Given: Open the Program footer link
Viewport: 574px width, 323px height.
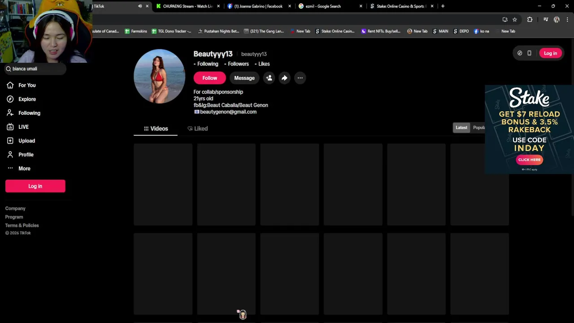Looking at the screenshot, I should tap(14, 217).
